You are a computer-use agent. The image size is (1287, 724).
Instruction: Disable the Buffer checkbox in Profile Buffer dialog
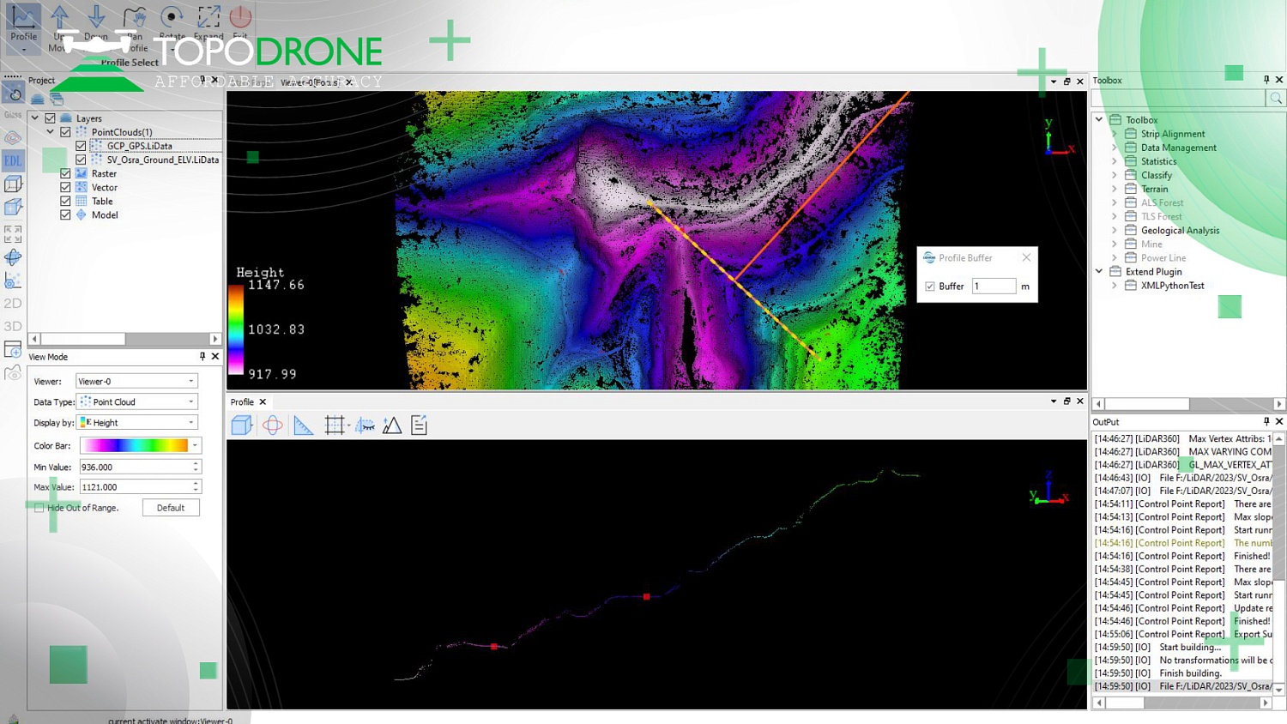931,286
